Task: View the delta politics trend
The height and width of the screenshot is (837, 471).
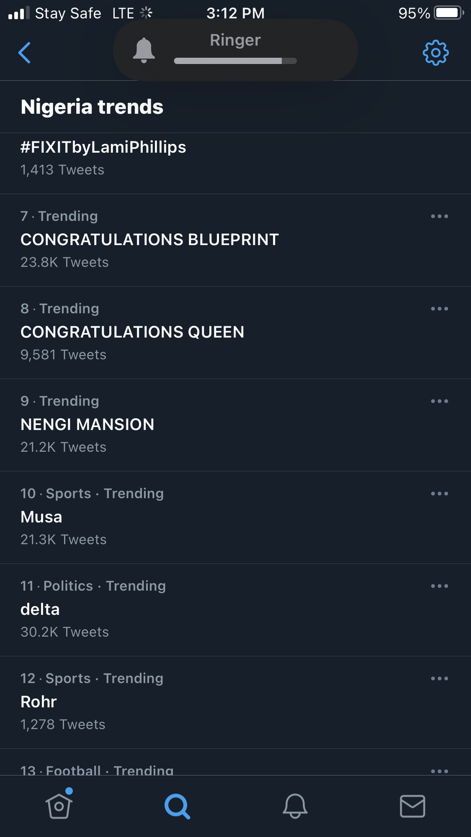Action: (40, 609)
